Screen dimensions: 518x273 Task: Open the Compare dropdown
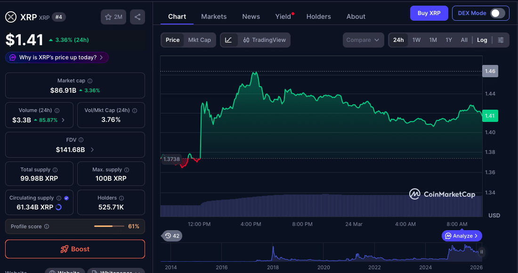point(363,40)
